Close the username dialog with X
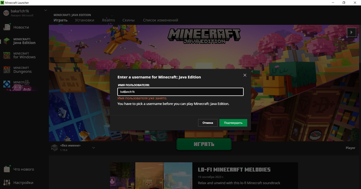 pyautogui.click(x=245, y=75)
